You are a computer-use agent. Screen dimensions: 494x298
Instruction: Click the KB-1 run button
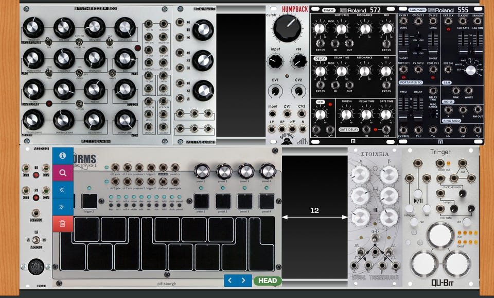click(156, 205)
